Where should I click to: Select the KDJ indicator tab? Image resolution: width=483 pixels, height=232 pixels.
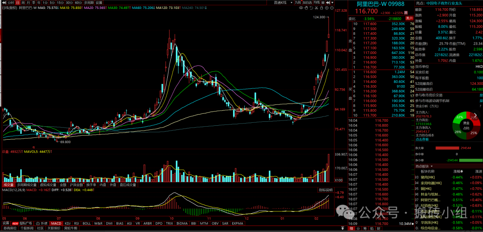pyautogui.click(x=68, y=223)
